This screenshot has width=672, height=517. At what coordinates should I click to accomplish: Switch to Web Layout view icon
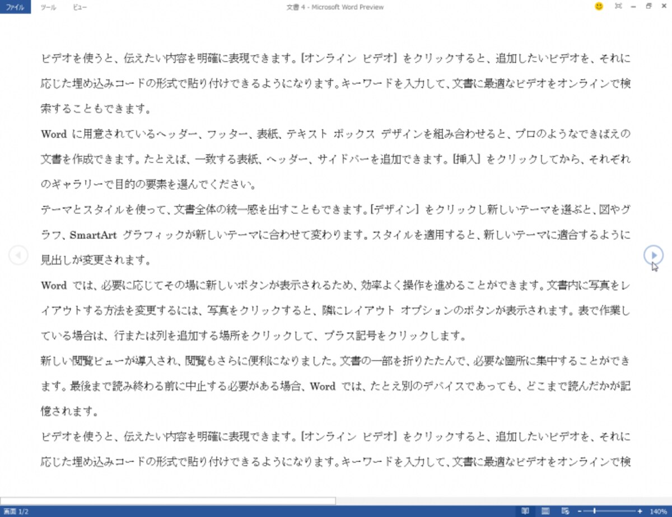click(566, 511)
